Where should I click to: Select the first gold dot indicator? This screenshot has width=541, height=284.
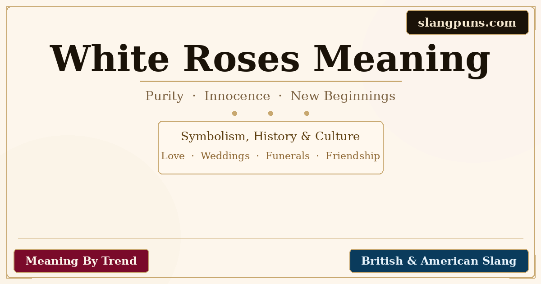[x=235, y=113]
